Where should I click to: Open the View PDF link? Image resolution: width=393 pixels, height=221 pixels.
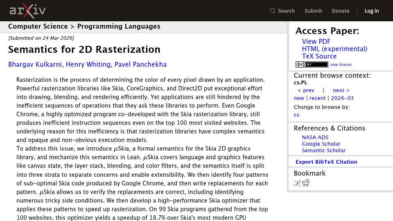tap(316, 42)
